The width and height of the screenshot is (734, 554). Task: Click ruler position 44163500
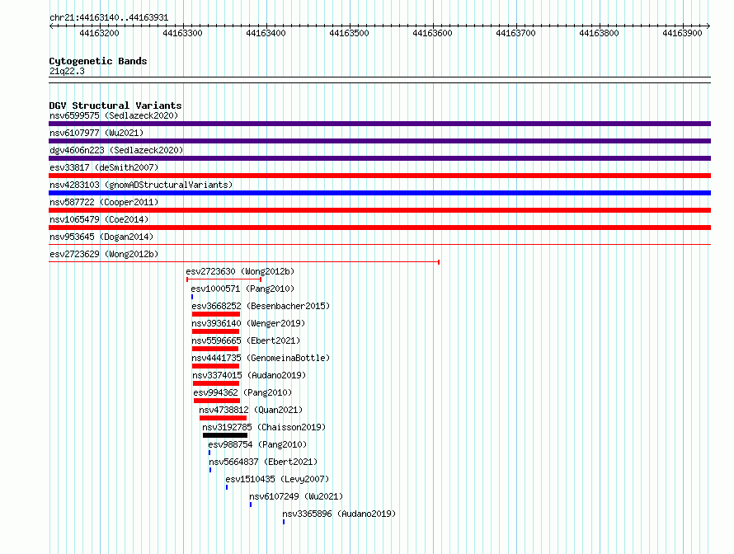tap(349, 33)
